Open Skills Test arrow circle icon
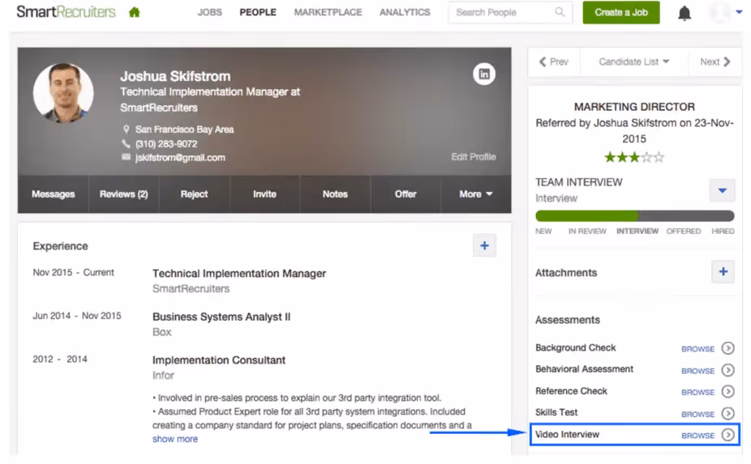 [x=728, y=413]
